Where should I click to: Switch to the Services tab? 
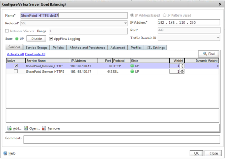(14, 47)
